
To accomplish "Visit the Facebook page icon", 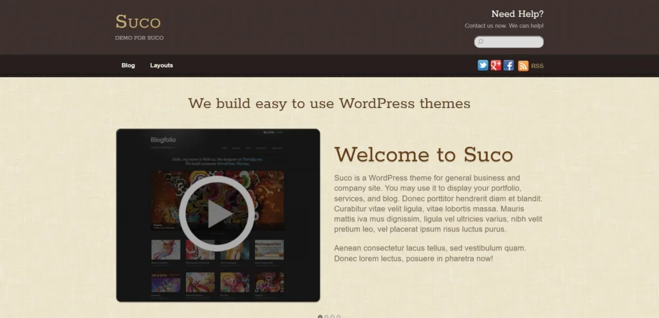I will click(508, 65).
